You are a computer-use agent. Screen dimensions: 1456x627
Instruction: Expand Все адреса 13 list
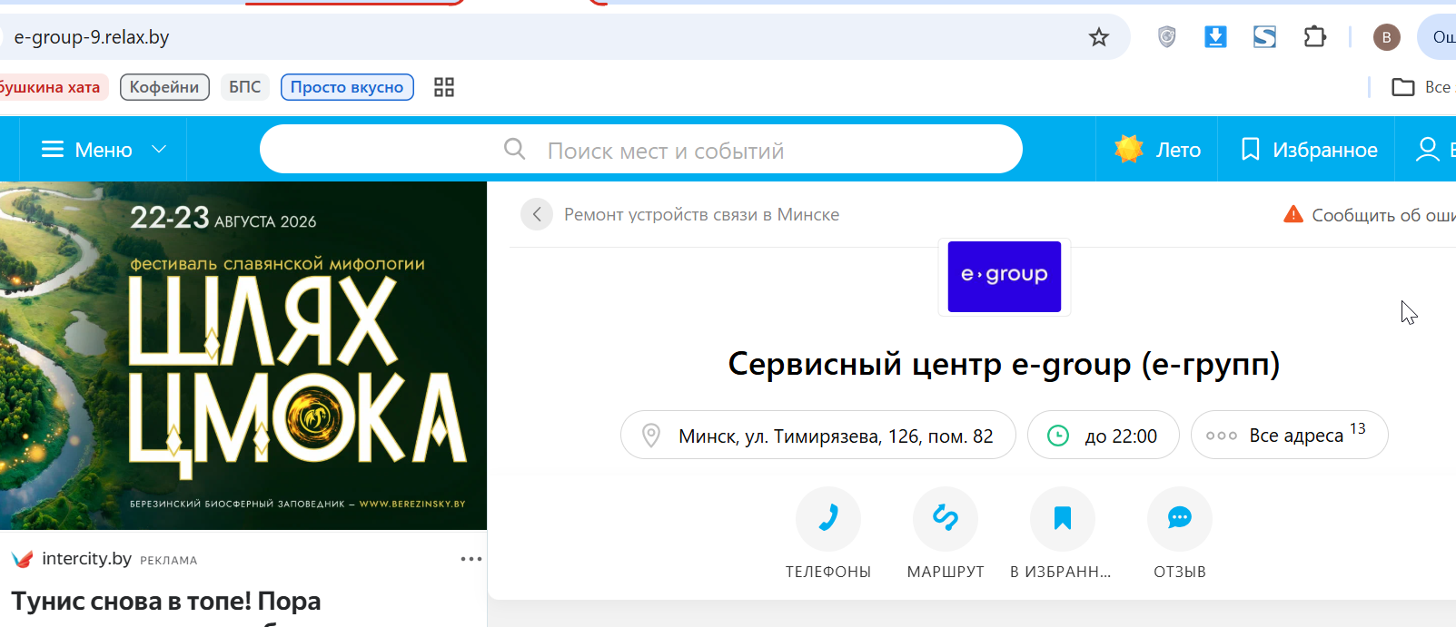pyautogui.click(x=1290, y=436)
